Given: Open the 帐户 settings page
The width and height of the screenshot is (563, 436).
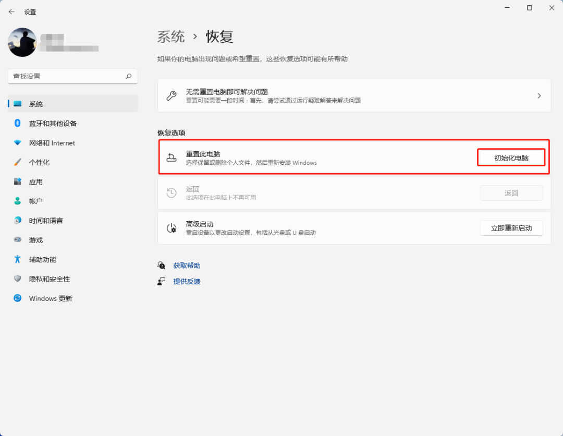Looking at the screenshot, I should coord(36,201).
